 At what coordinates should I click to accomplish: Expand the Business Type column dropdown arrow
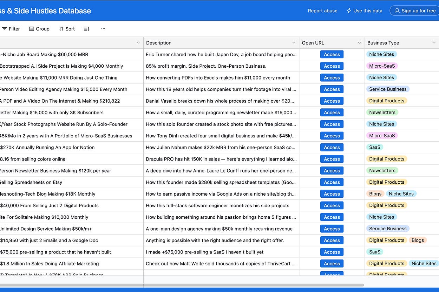pyautogui.click(x=434, y=43)
